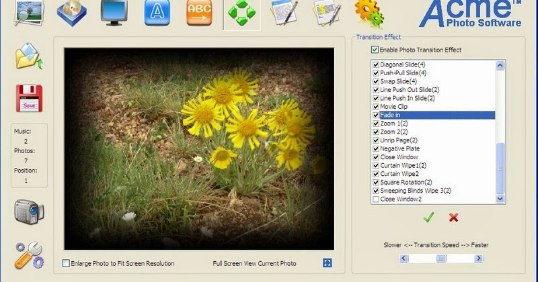This screenshot has width=538, height=282.
Task: Select the monitor screen icon
Action: [x=114, y=13]
